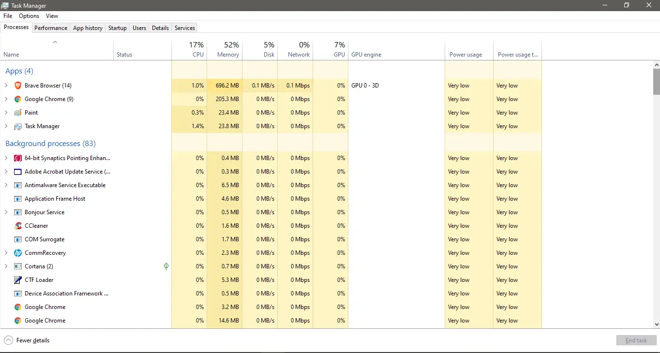The height and width of the screenshot is (353, 660).
Task: Sort by the Network column header
Action: pos(295,49)
